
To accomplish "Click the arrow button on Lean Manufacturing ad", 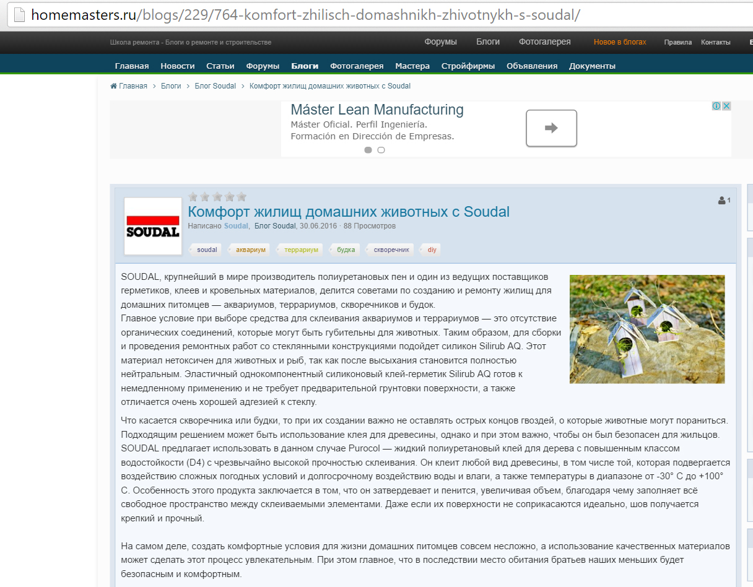I will (551, 128).
